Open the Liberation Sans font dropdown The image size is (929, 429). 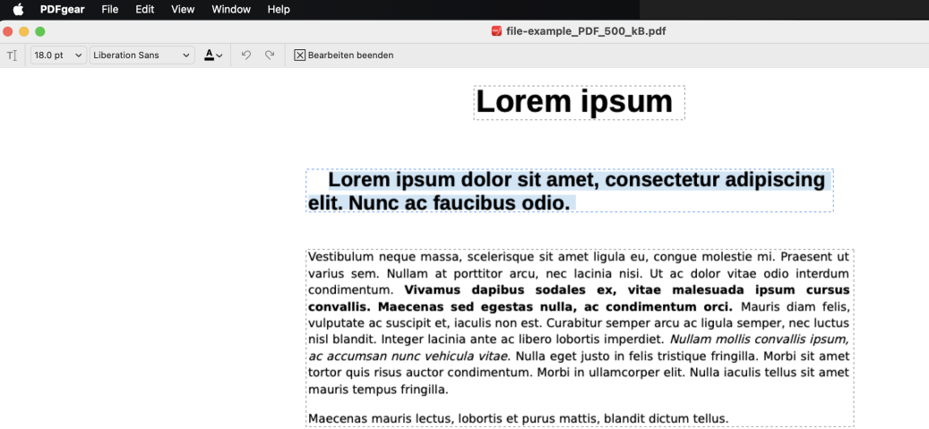tap(142, 56)
